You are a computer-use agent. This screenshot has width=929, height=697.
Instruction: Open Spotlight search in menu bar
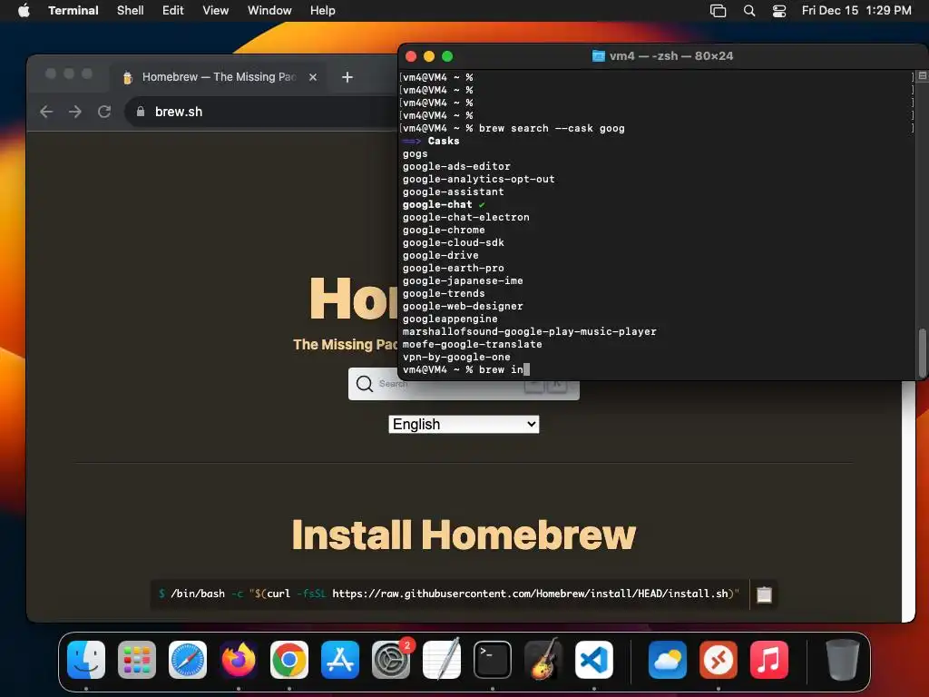pyautogui.click(x=748, y=10)
